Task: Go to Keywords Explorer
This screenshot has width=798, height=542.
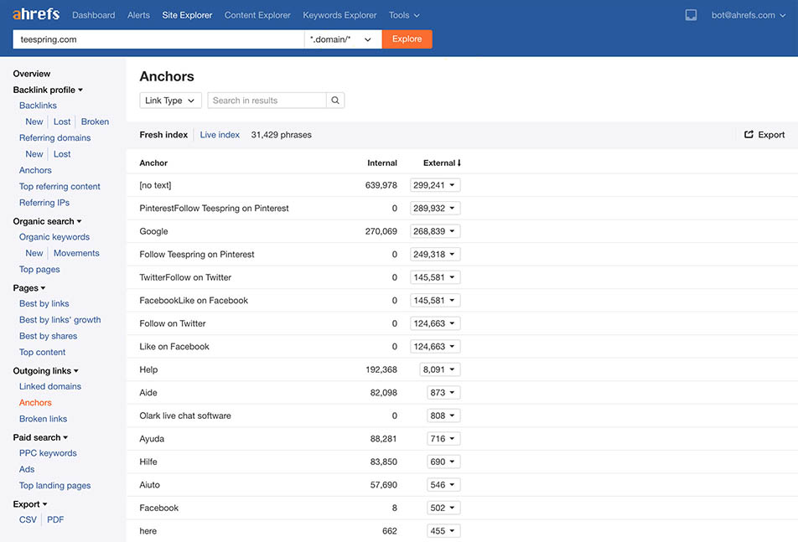Action: tap(339, 15)
